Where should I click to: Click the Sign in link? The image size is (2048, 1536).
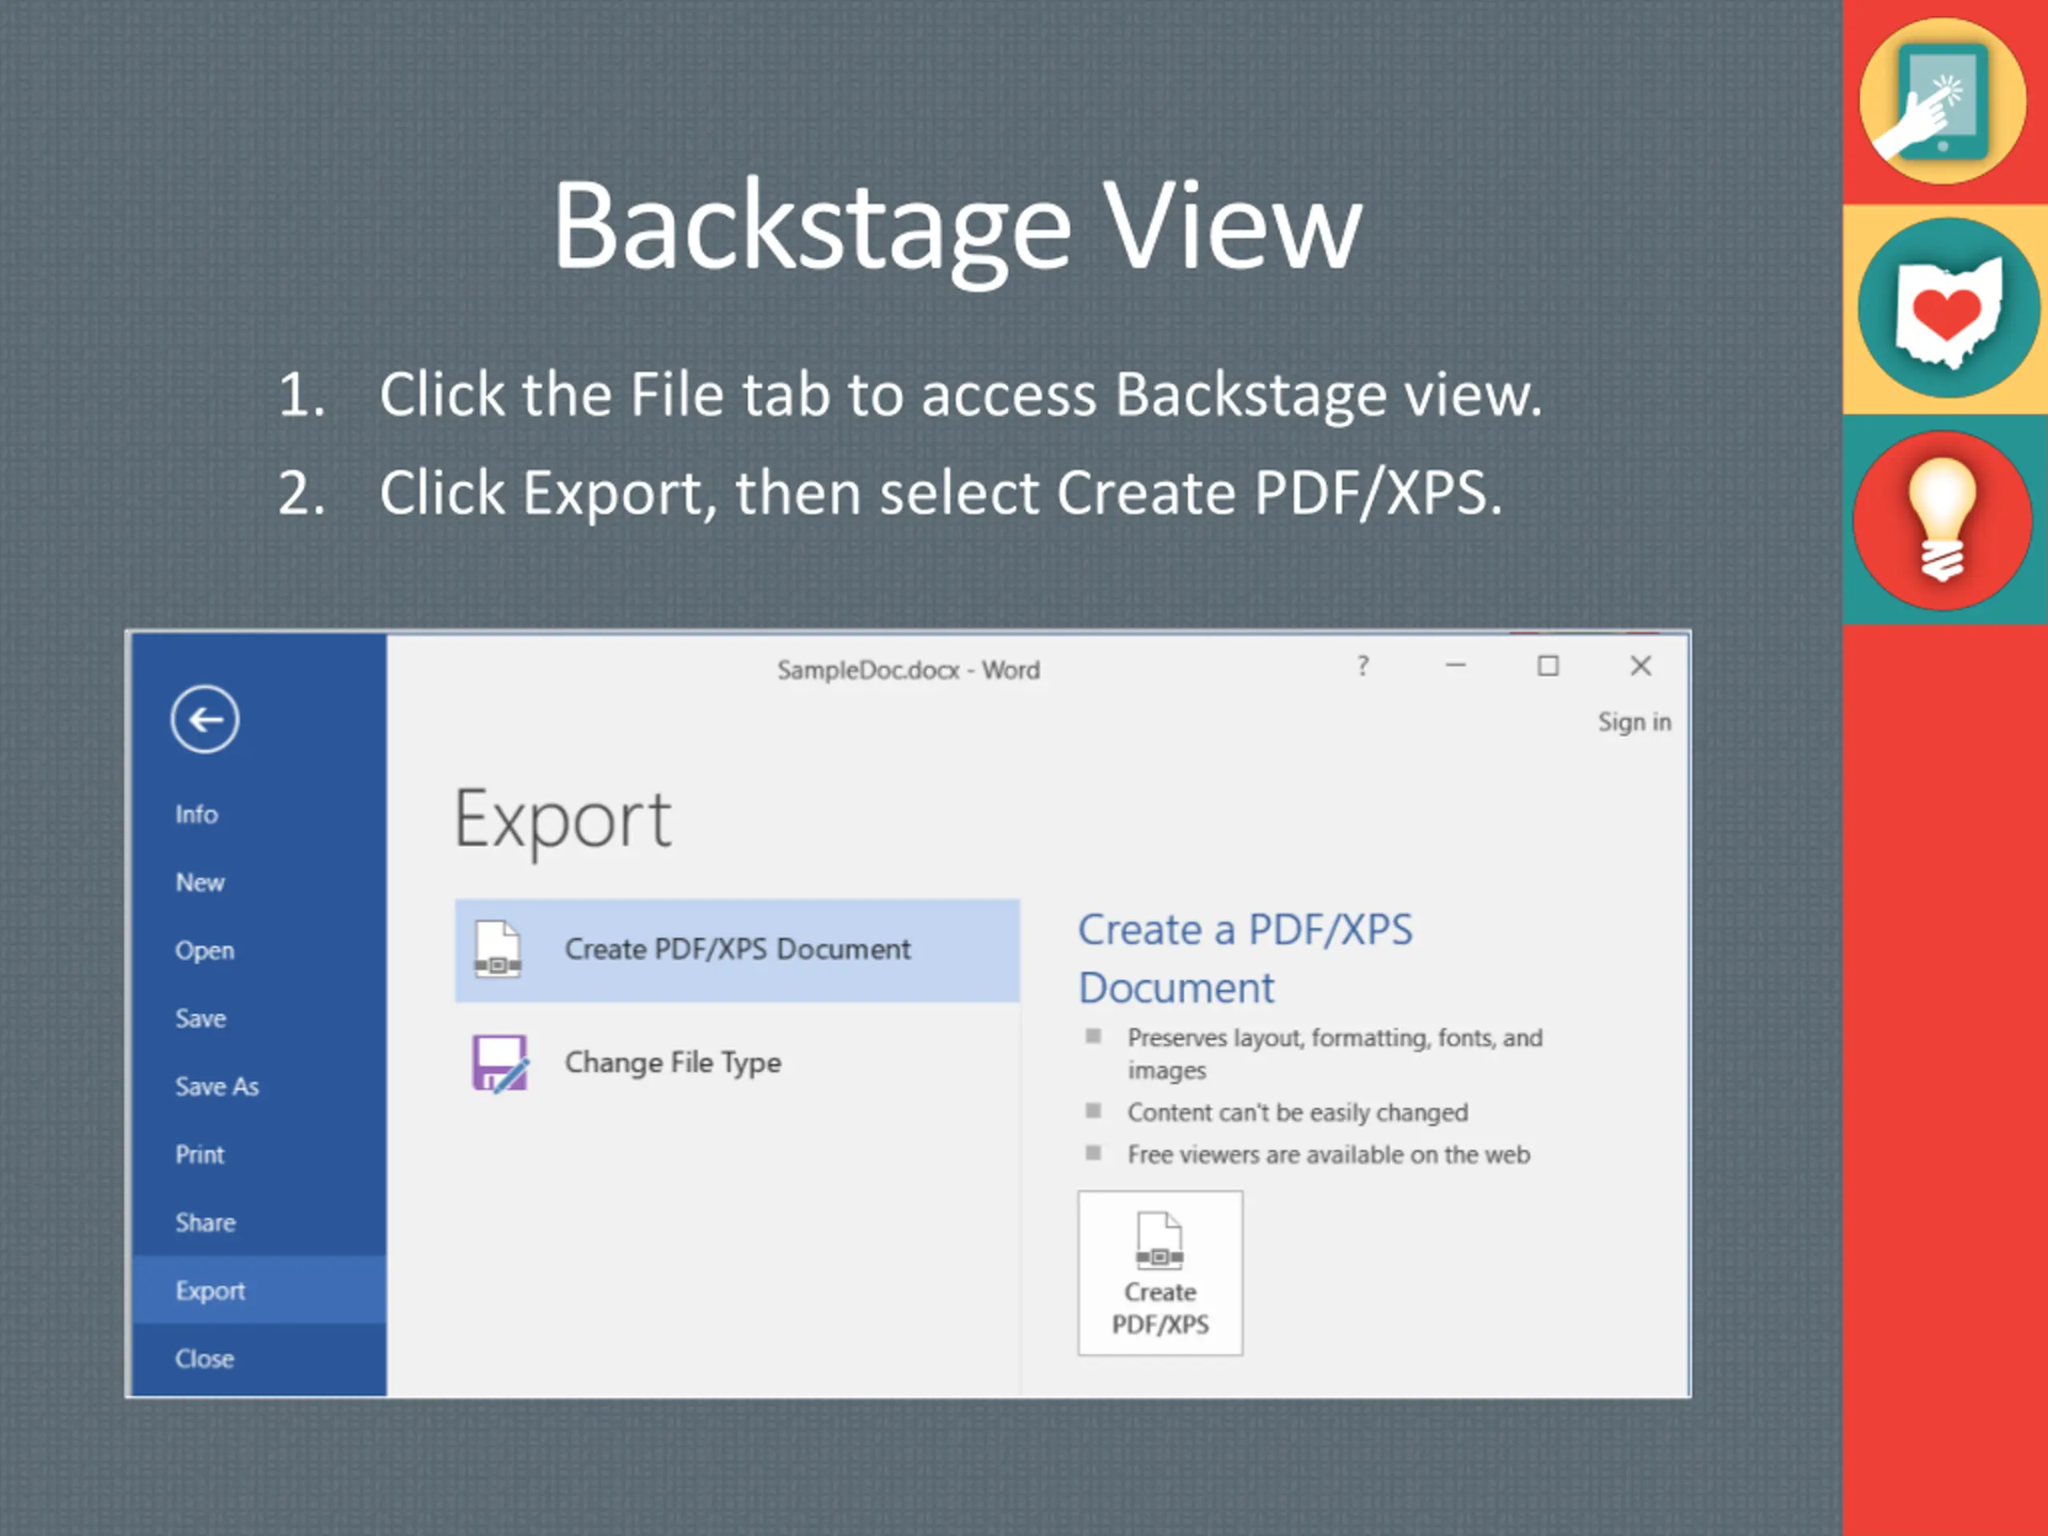1634,722
